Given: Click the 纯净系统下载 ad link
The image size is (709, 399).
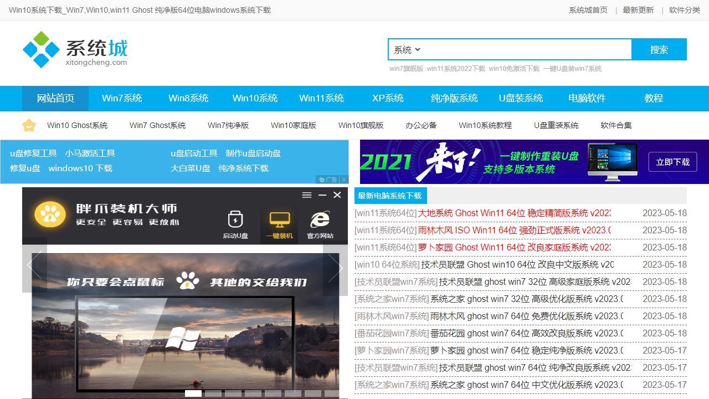Looking at the screenshot, I should (243, 168).
